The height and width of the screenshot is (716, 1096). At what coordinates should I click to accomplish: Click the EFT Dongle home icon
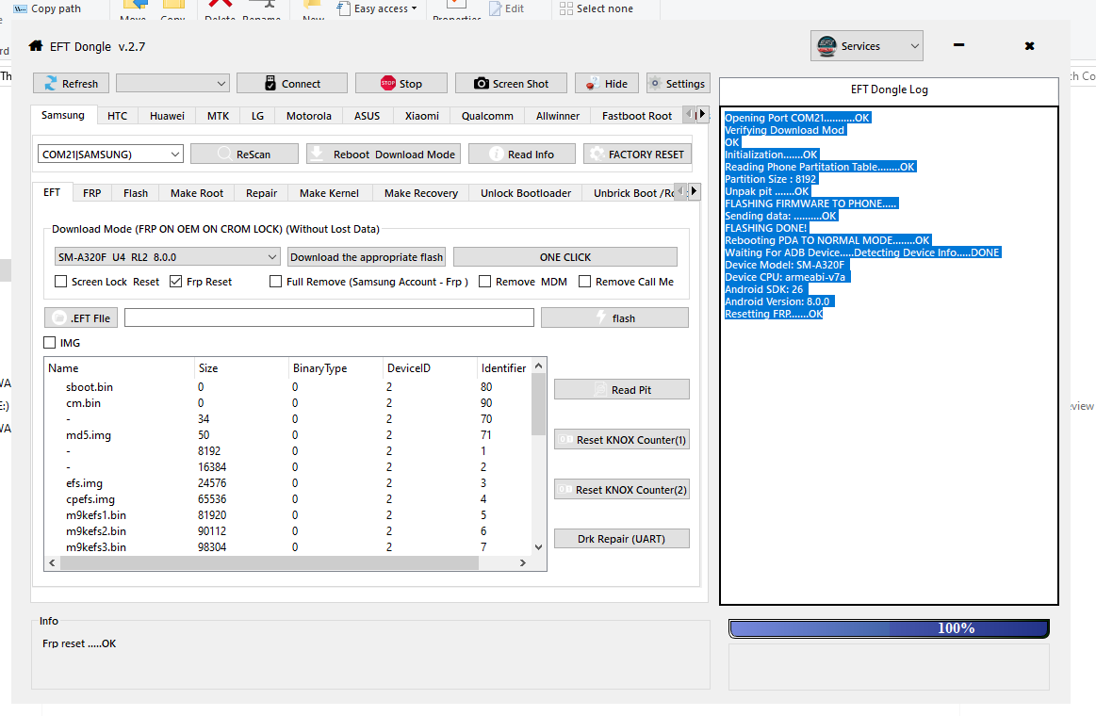pos(36,46)
